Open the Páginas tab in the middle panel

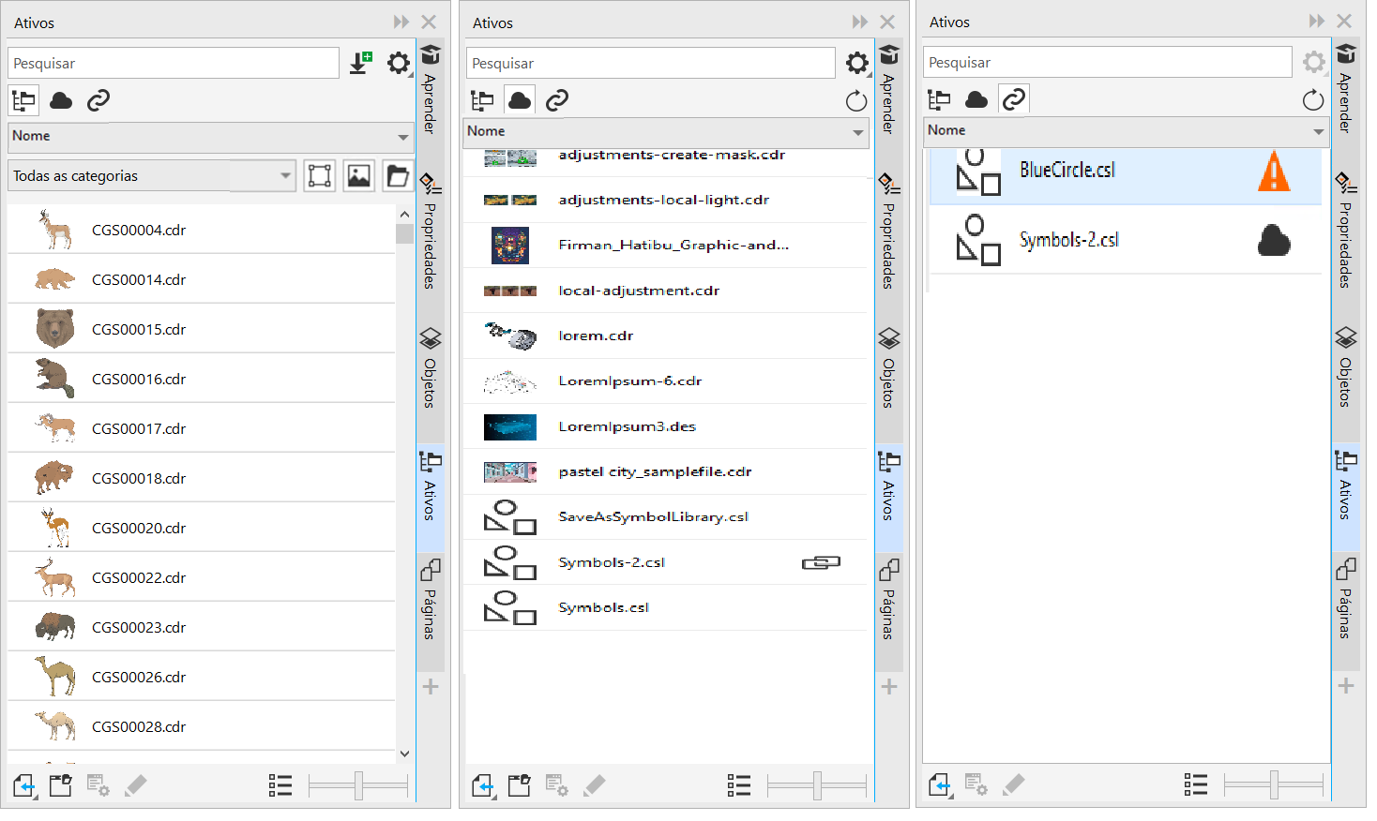888,600
